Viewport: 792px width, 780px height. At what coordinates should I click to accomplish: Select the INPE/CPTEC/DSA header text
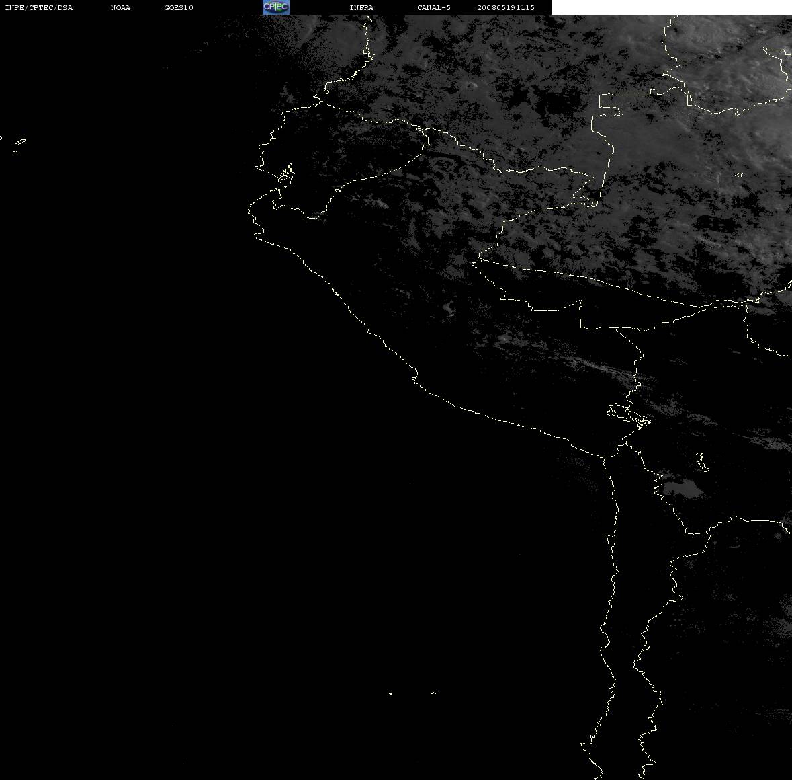(38, 7)
